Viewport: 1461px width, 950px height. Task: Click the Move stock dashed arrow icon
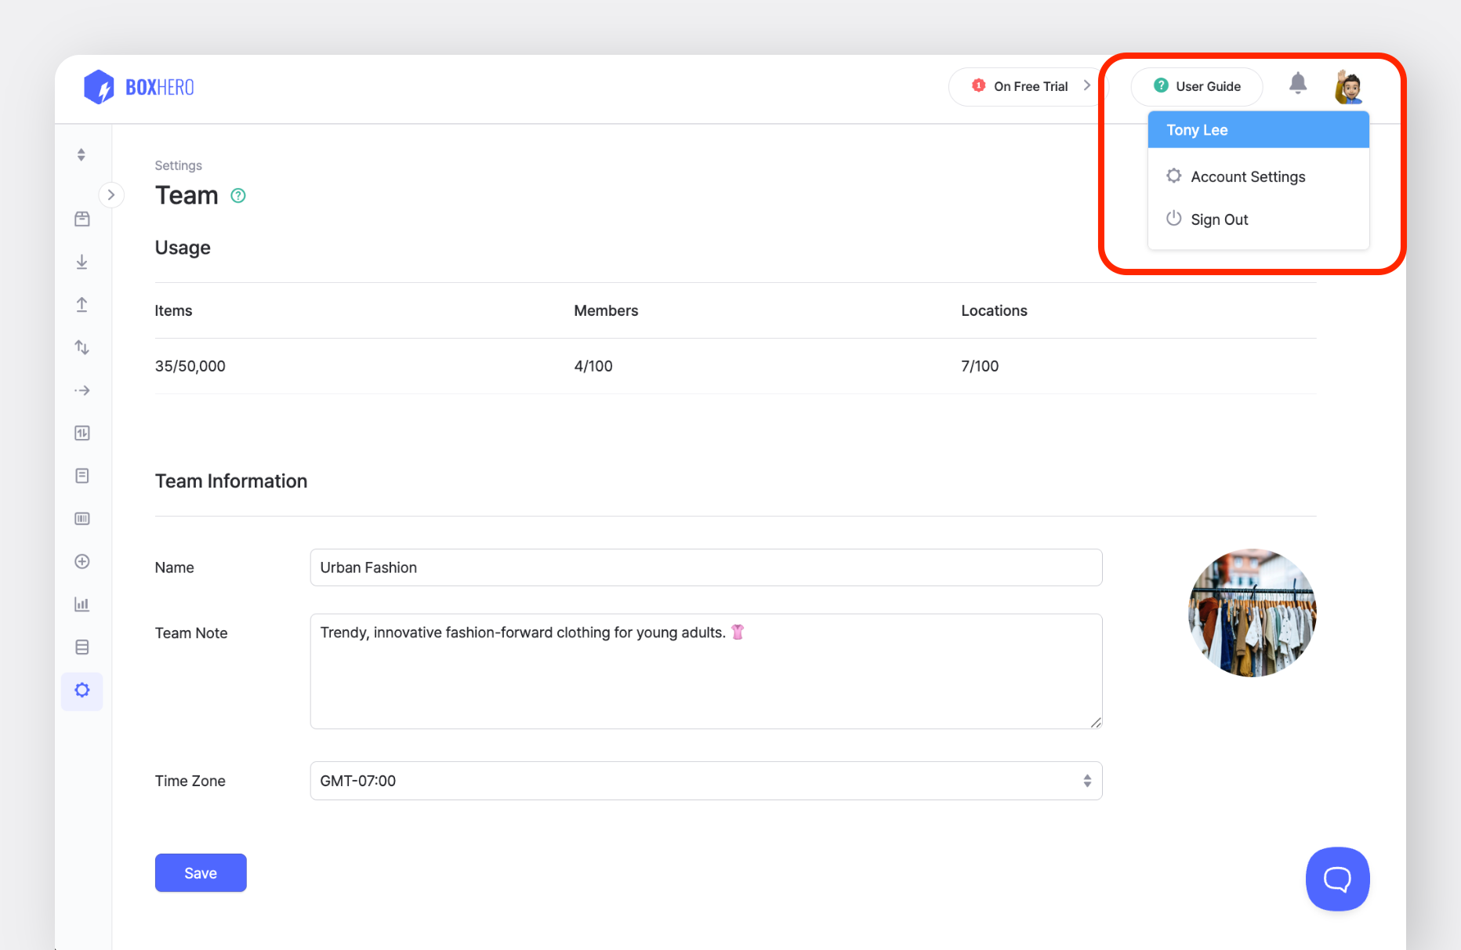[x=82, y=390]
